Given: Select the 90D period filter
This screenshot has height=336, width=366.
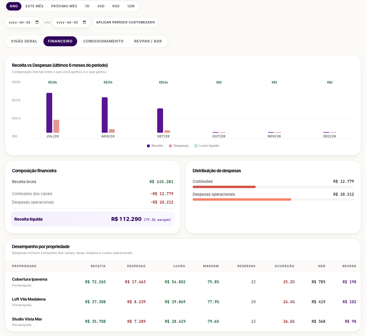Looking at the screenshot, I should pos(116,6).
